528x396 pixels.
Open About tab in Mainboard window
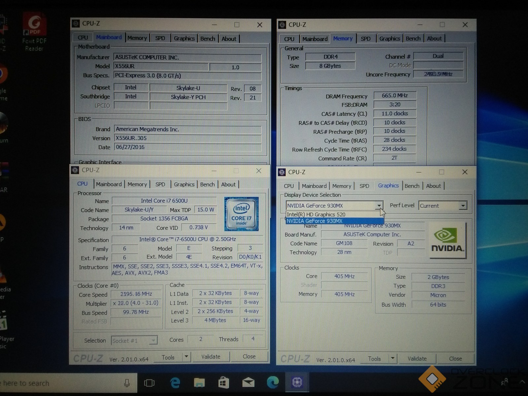click(x=229, y=39)
